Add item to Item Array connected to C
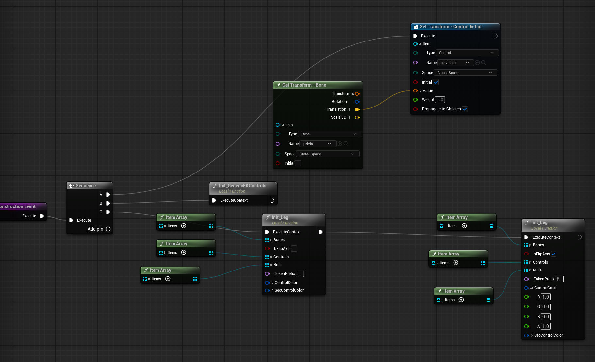 [184, 226]
